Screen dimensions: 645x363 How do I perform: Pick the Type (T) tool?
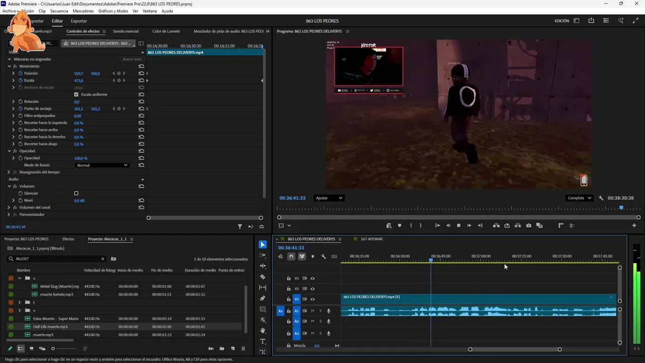263,341
